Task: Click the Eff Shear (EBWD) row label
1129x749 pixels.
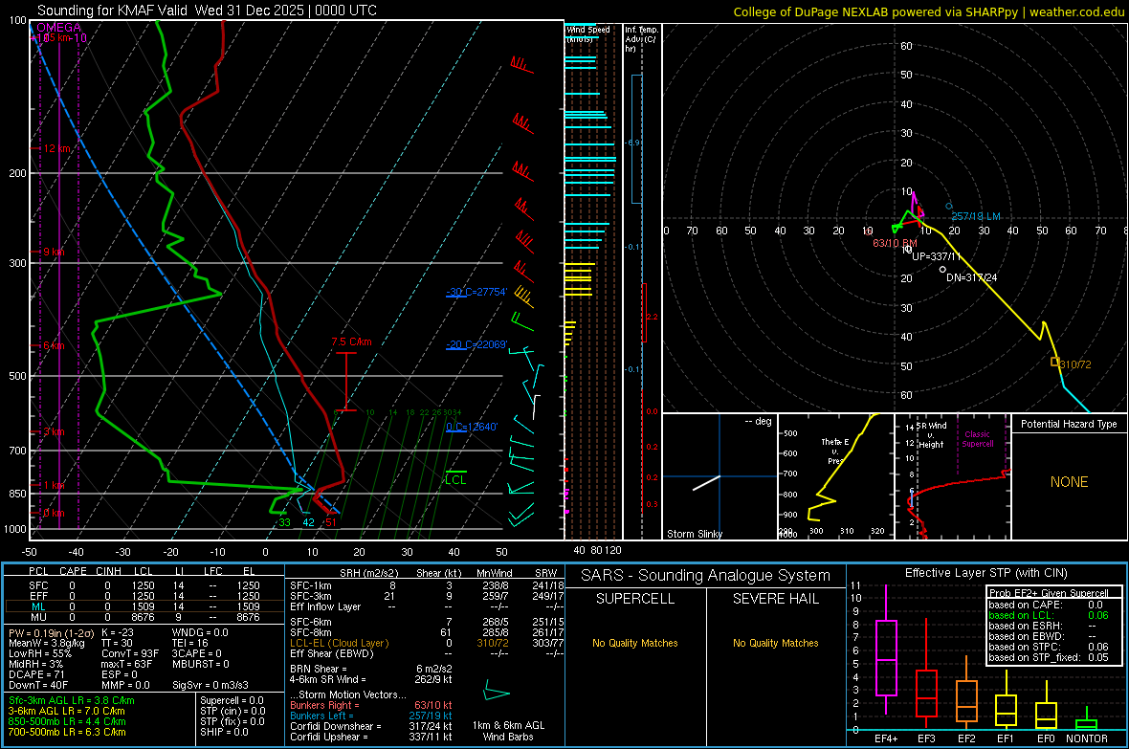Action: pos(332,654)
